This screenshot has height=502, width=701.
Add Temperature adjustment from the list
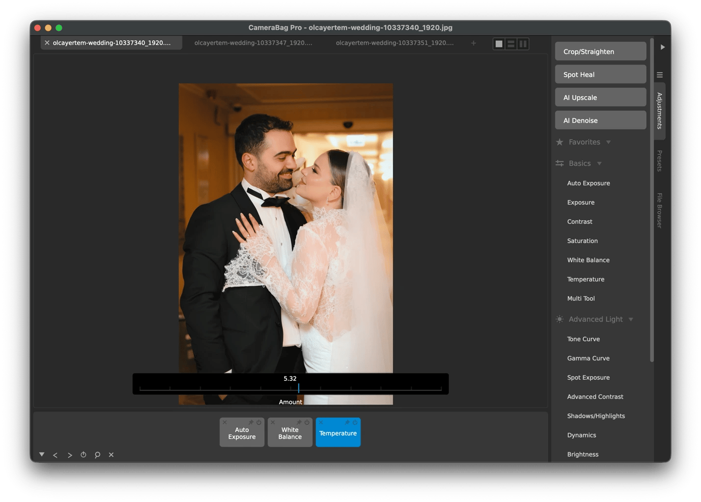coord(586,279)
